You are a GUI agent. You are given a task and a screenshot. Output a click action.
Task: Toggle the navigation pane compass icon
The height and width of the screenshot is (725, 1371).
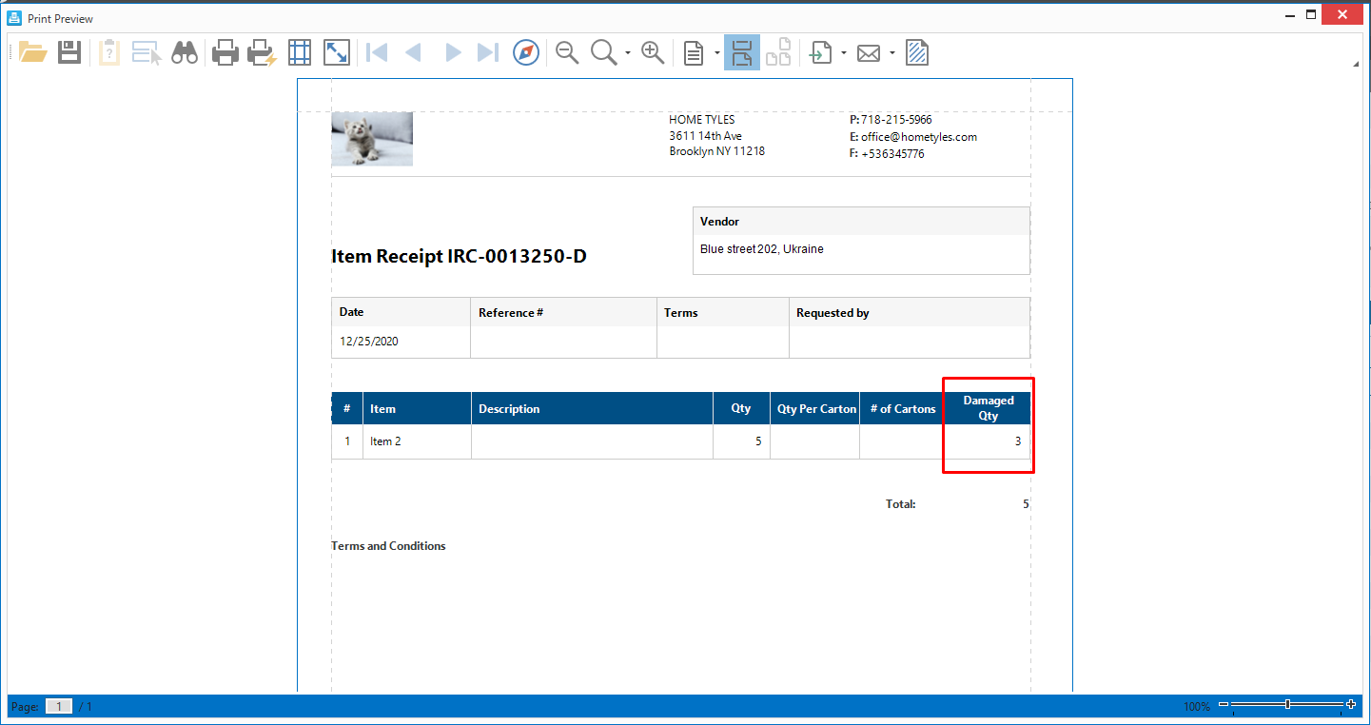coord(526,52)
